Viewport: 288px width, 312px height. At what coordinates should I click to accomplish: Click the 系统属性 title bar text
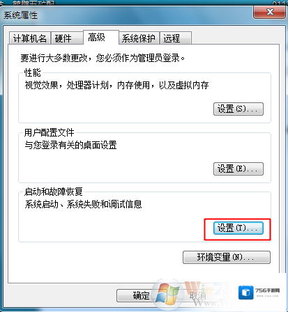(21, 15)
